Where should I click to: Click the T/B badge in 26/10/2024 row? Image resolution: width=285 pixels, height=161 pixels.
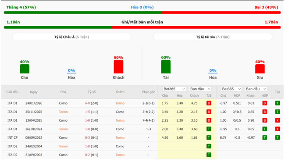coord(209,129)
